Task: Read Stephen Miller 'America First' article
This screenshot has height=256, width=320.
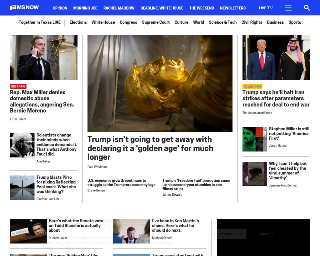Action: tap(289, 133)
